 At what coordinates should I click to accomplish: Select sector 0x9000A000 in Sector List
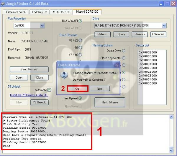coord(148,64)
